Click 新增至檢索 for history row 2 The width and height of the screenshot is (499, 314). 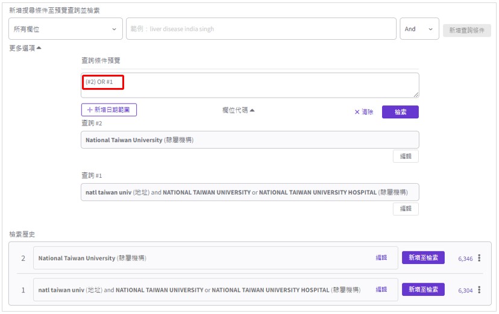pyautogui.click(x=423, y=258)
